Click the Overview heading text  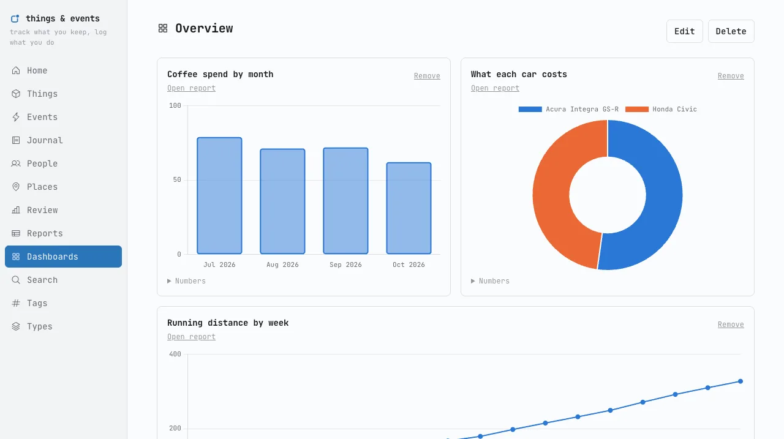coord(204,28)
